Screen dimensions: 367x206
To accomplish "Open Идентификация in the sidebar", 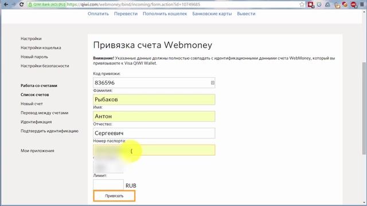I will point(36,122).
